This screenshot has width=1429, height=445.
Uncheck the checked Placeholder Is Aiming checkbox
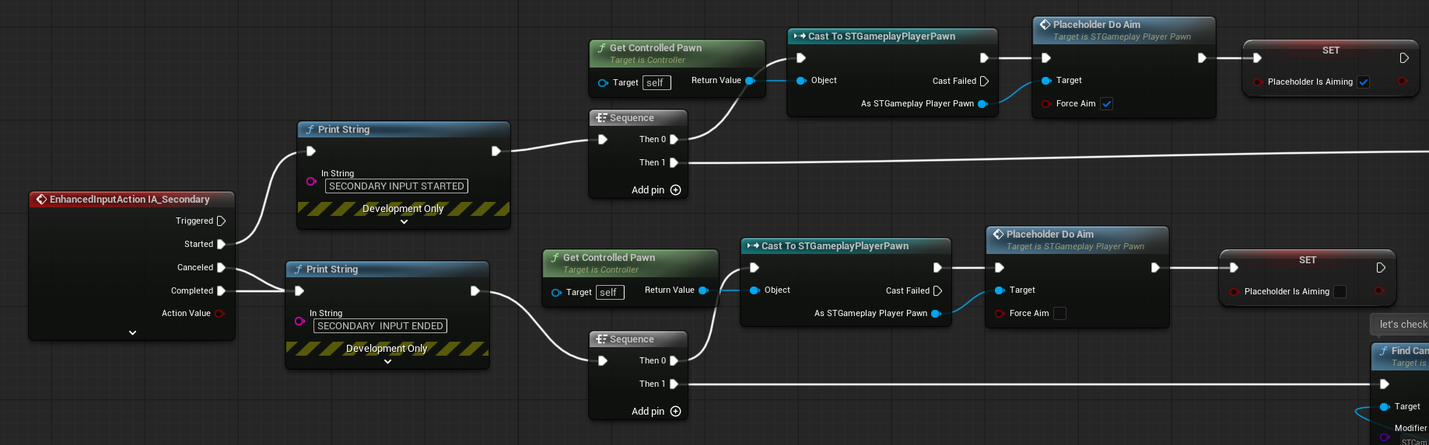tap(1363, 82)
